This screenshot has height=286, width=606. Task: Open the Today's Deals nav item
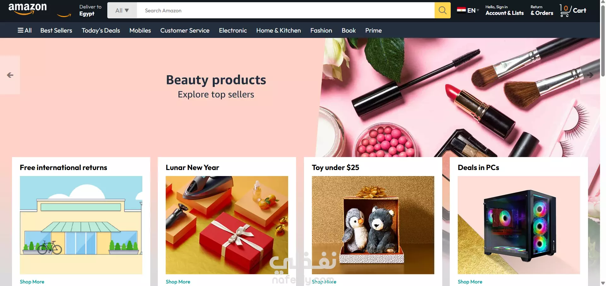coord(101,30)
